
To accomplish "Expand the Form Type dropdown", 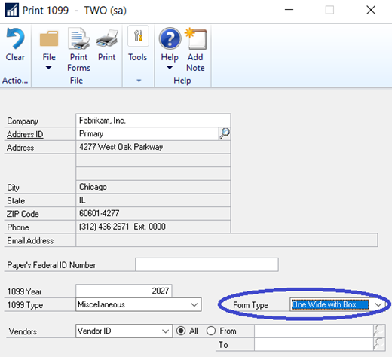I will click(x=378, y=304).
